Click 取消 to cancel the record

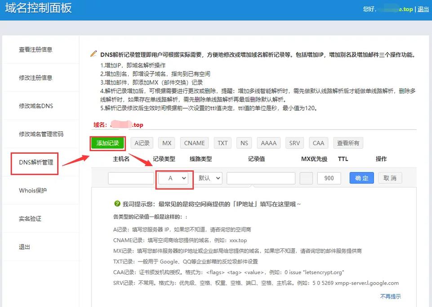[389, 178]
